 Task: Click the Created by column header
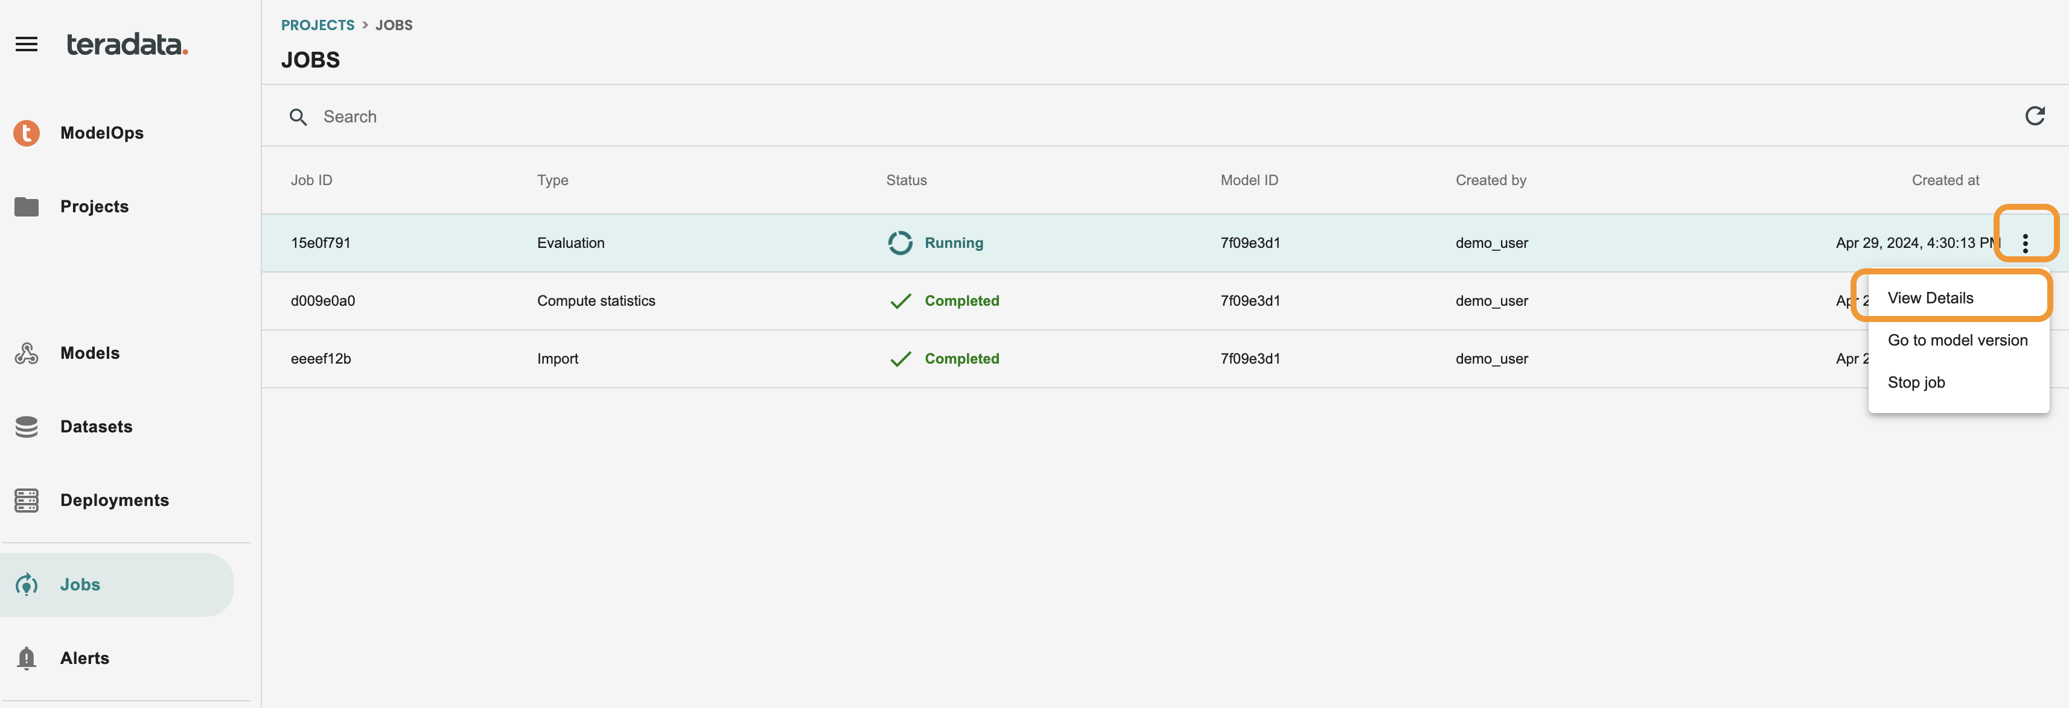click(1491, 180)
